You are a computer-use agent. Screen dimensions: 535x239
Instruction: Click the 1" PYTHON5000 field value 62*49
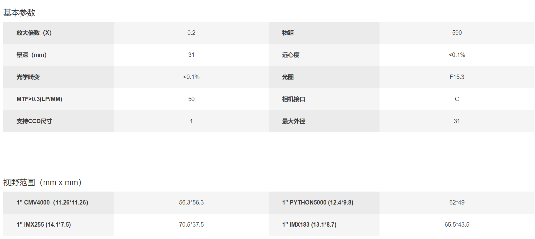click(457, 202)
